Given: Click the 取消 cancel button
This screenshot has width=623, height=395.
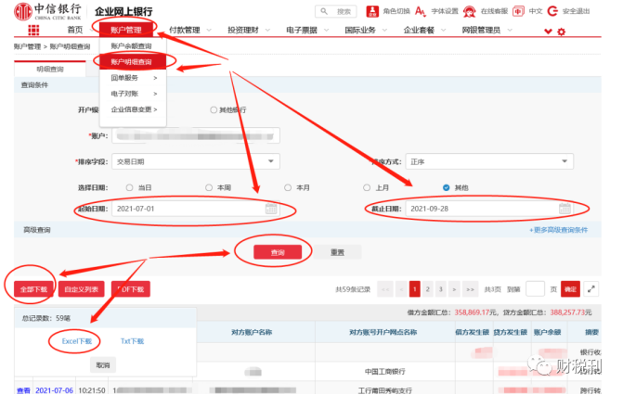Looking at the screenshot, I should point(103,364).
